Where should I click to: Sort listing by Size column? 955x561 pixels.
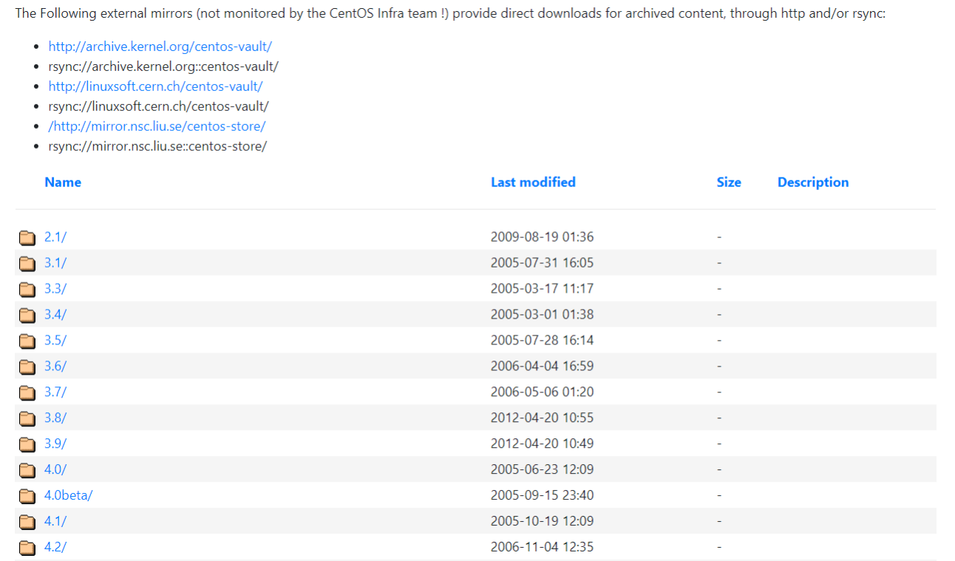[728, 183]
